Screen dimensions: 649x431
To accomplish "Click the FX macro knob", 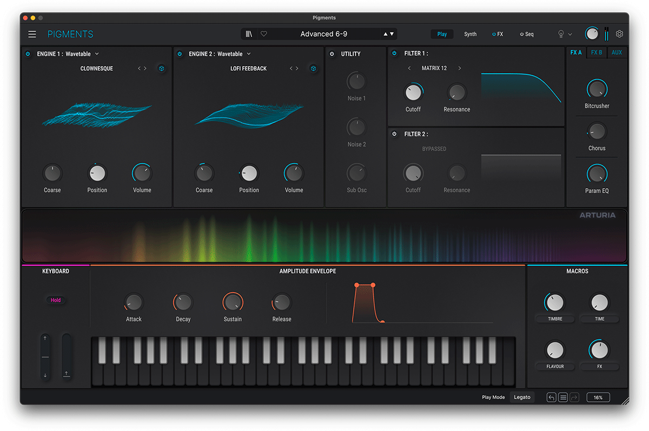I will [599, 350].
